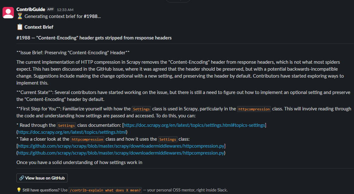The image size is (354, 194).
Task: Open the ContribGuide sender name profile
Action: 31,9
